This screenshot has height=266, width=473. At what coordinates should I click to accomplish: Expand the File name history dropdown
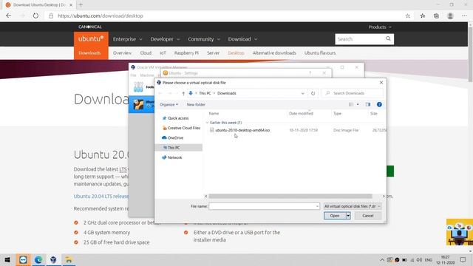(317, 206)
